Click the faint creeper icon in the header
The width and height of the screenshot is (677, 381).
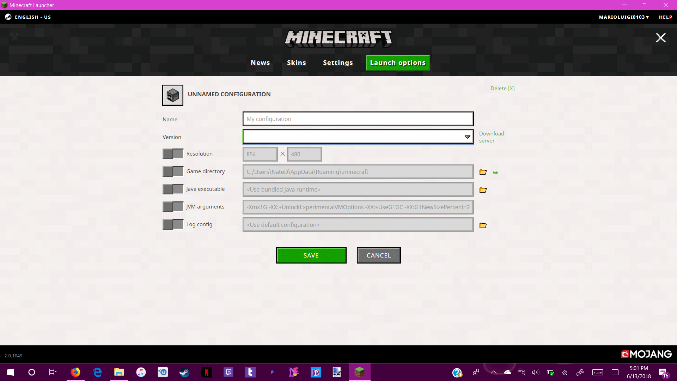(14, 36)
